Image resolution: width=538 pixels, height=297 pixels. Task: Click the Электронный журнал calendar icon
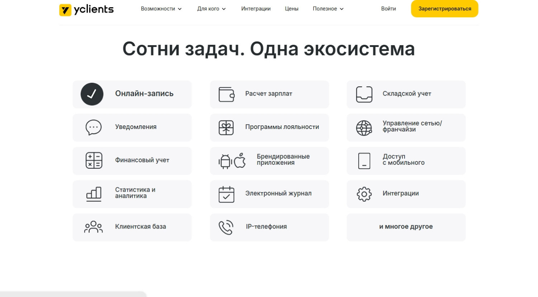tap(226, 194)
